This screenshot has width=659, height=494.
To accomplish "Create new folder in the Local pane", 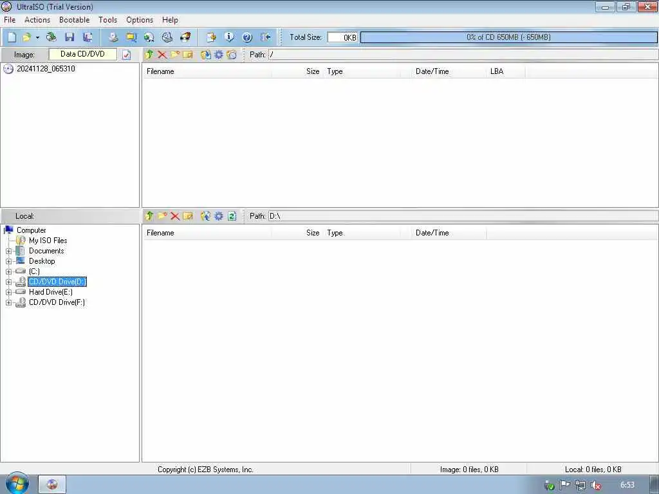I will click(162, 216).
